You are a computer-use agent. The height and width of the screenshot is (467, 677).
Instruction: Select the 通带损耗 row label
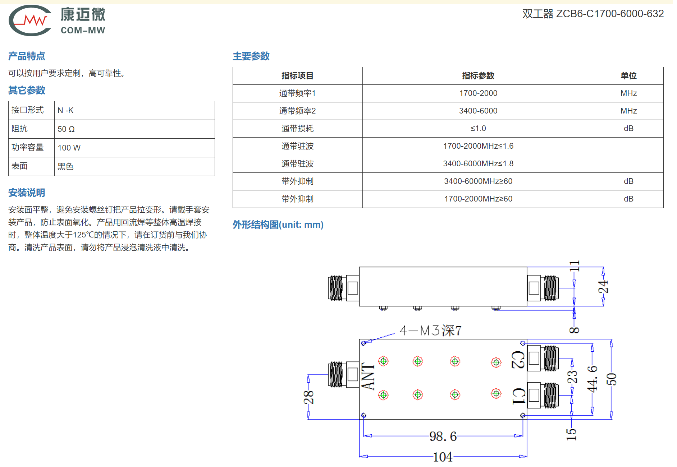pyautogui.click(x=297, y=129)
